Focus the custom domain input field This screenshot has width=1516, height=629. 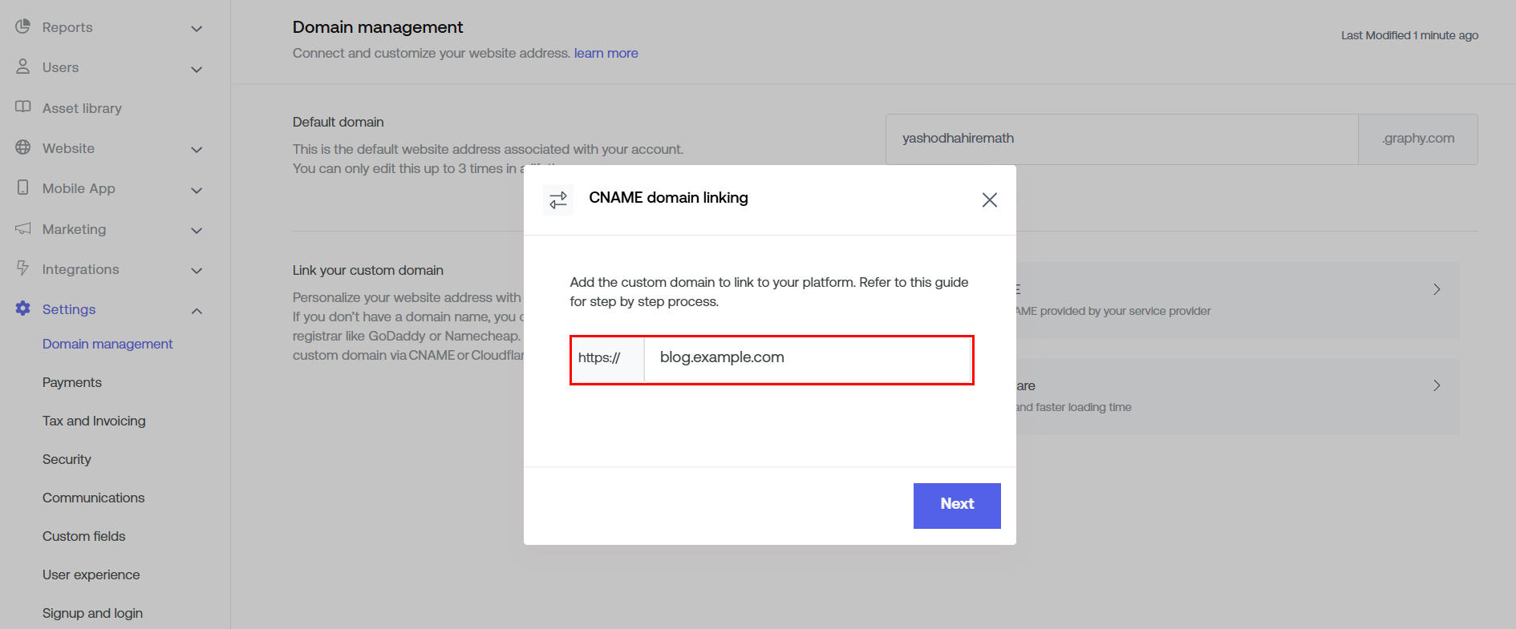[x=806, y=357]
